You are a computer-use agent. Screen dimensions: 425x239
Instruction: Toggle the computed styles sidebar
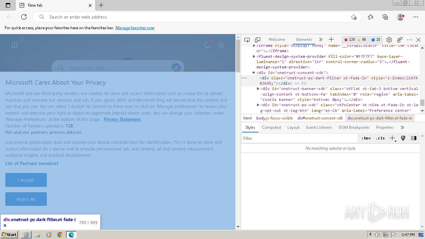(x=414, y=138)
